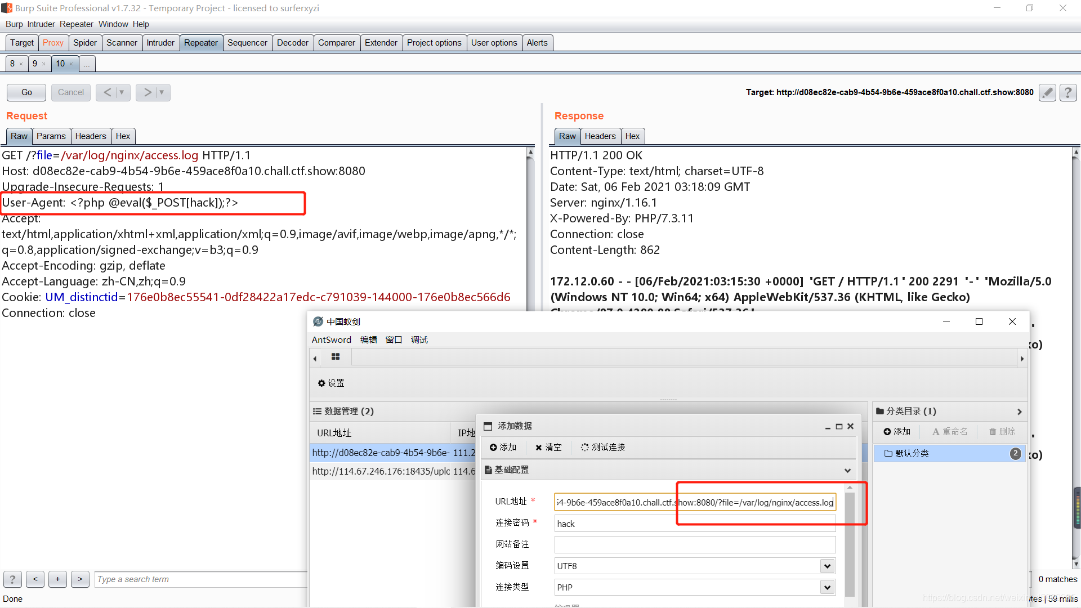Screen dimensions: 1081x608
Task: Switch request view to Params
Action: [x=51, y=136]
